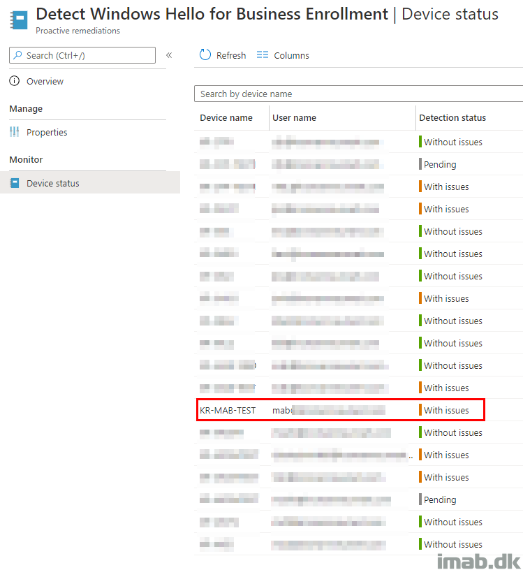This screenshot has width=523, height=570.
Task: Click the Properties sliders icon
Action: point(14,131)
